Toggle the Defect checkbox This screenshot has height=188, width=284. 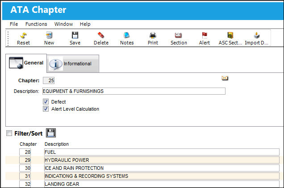[46, 102]
